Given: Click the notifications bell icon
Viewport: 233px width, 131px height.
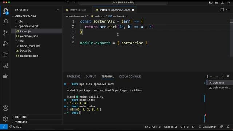Looking at the screenshot, I should coord(228,127).
